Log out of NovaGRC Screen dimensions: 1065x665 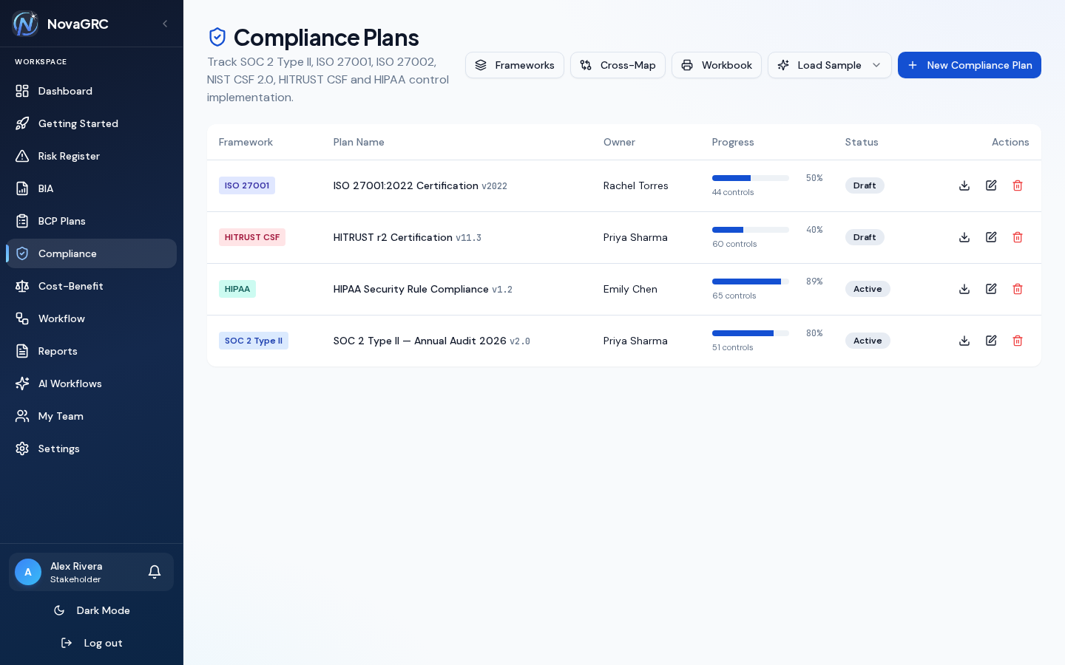[x=92, y=643]
